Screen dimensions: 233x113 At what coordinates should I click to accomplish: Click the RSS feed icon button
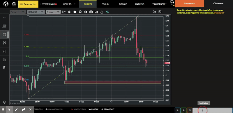click(x=178, y=110)
